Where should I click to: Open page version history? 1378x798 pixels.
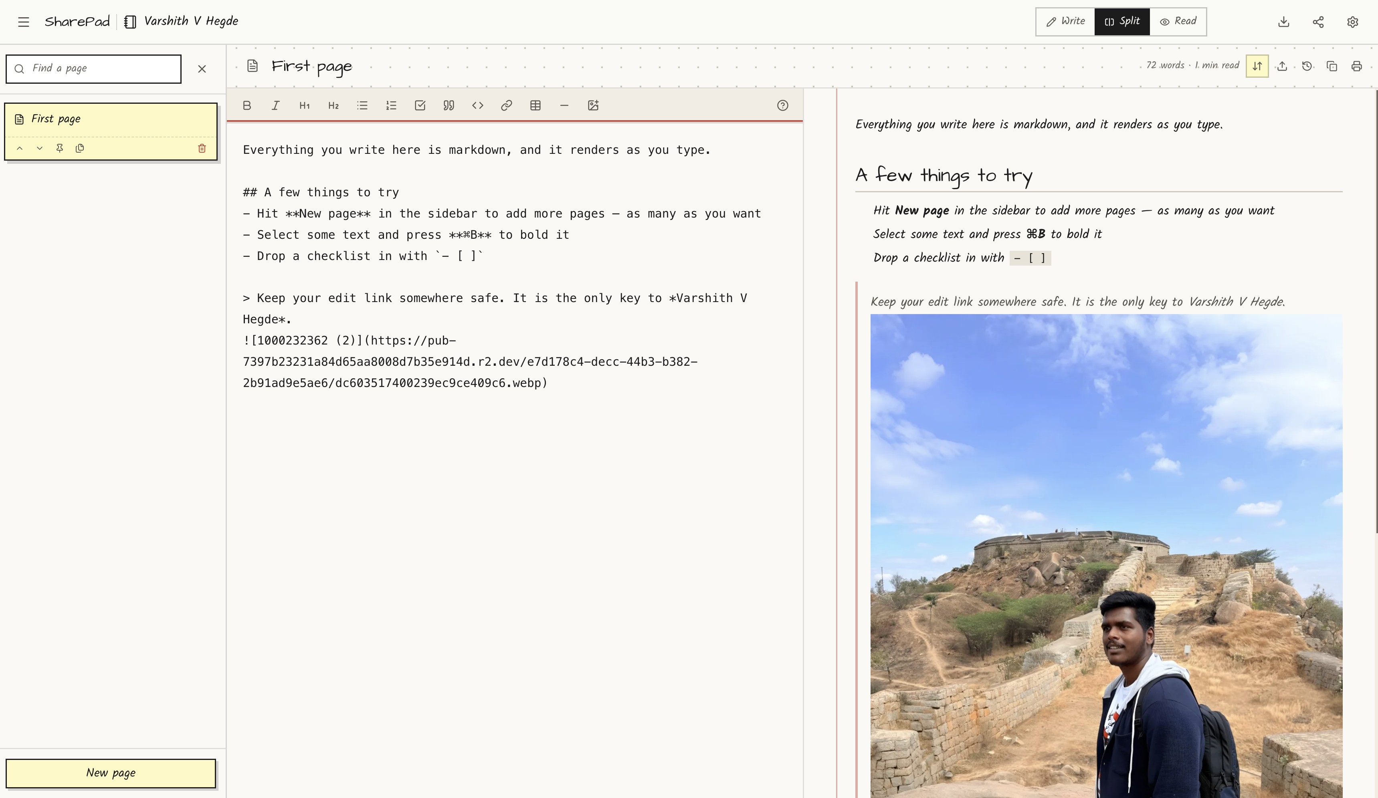pyautogui.click(x=1307, y=66)
